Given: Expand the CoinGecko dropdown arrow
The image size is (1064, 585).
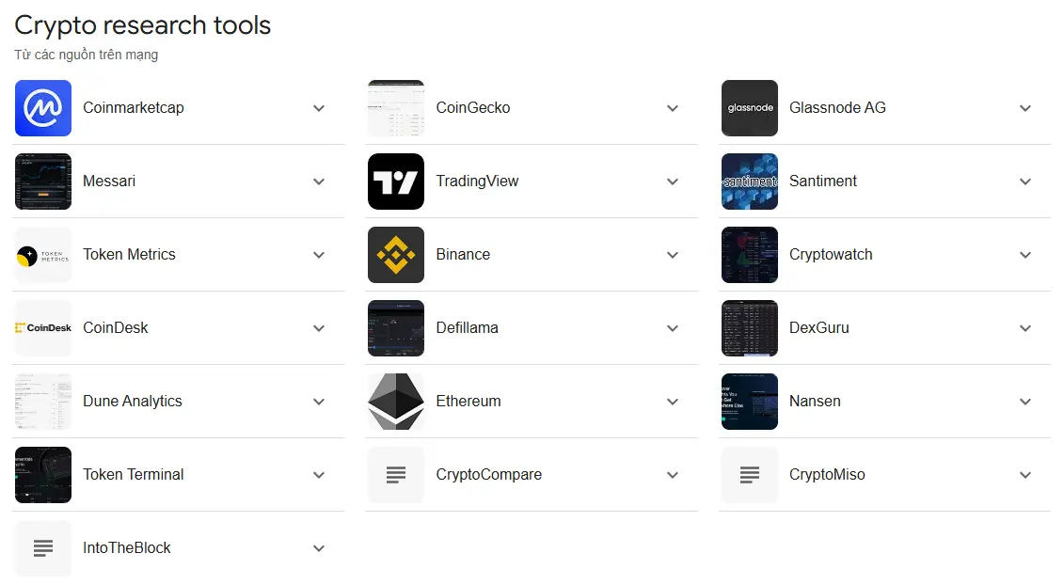Looking at the screenshot, I should [x=673, y=108].
